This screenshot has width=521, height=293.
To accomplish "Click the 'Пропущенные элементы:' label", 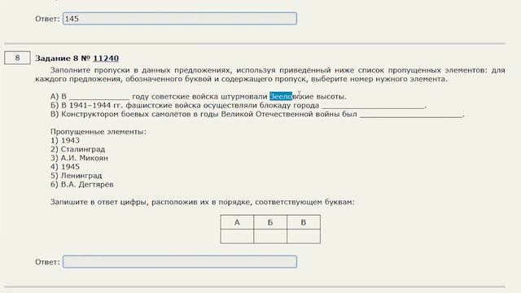I will click(99, 132).
